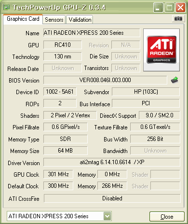Viewport: 188px width, 224px height.
Task: Click the empty Shader field in Default Clock row
Action: [x=165, y=186]
